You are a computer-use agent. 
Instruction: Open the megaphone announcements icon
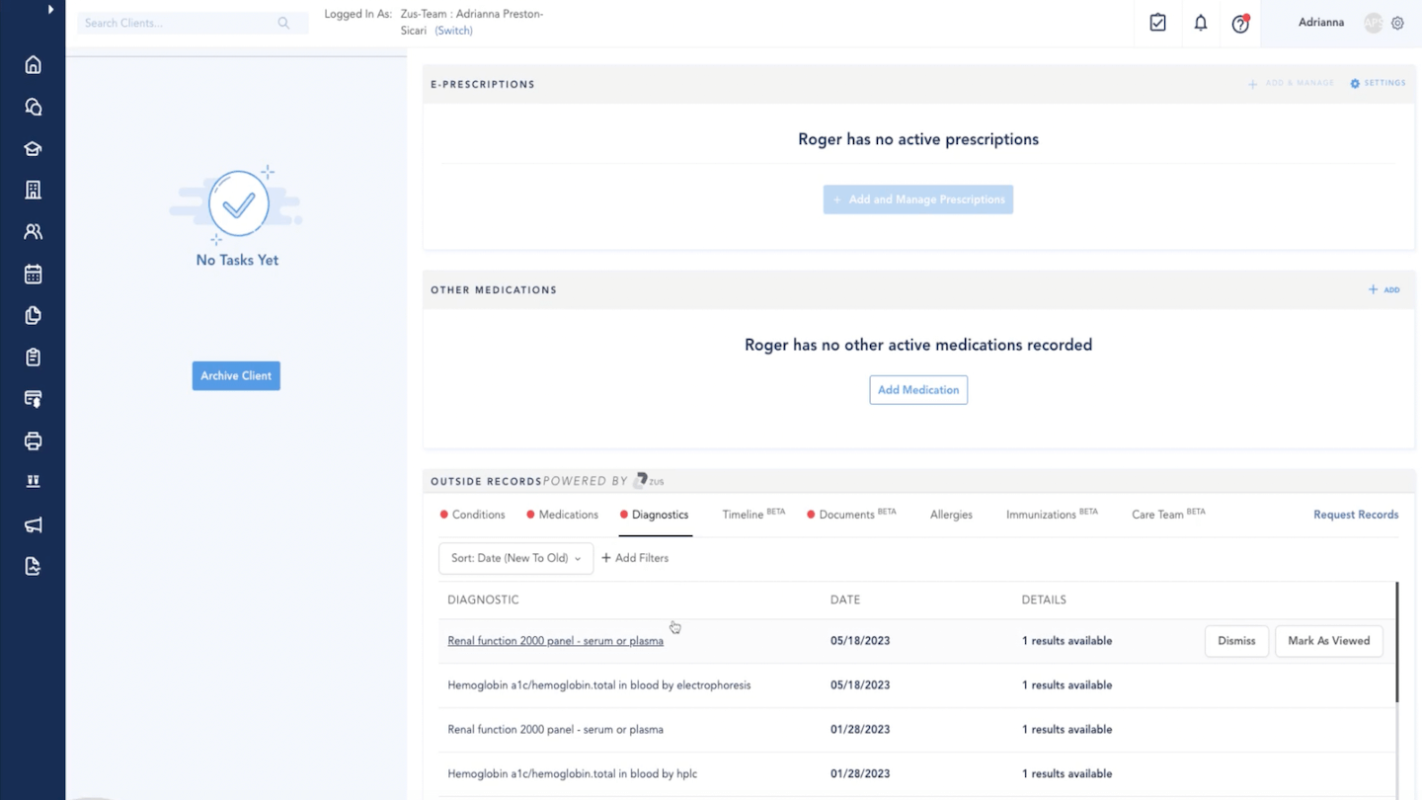coord(33,525)
